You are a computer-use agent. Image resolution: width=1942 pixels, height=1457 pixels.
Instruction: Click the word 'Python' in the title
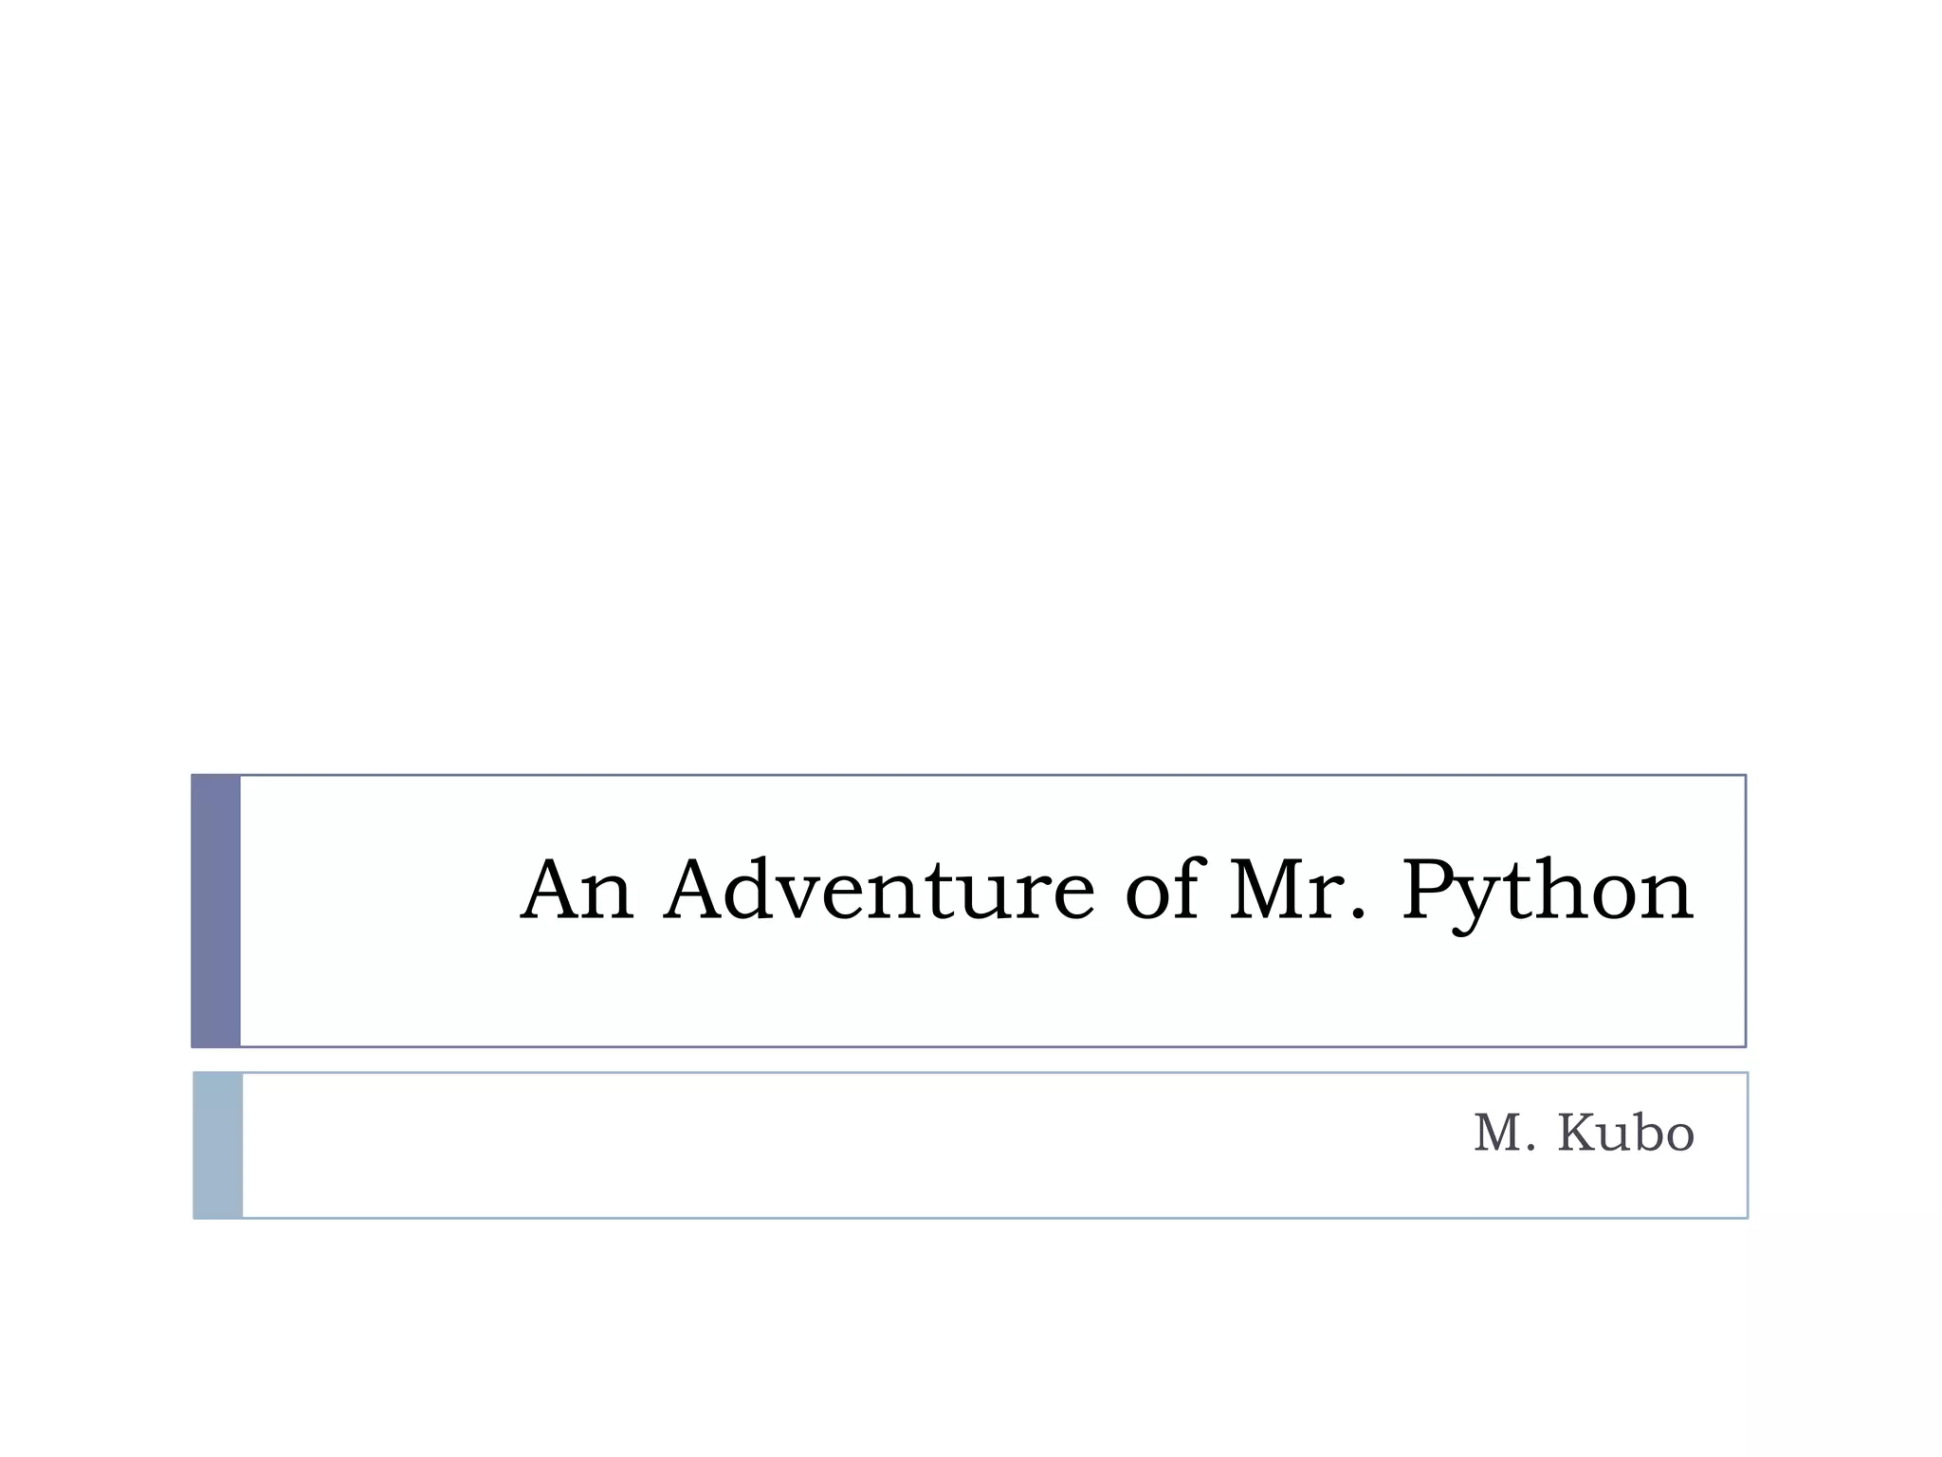pyautogui.click(x=1548, y=891)
